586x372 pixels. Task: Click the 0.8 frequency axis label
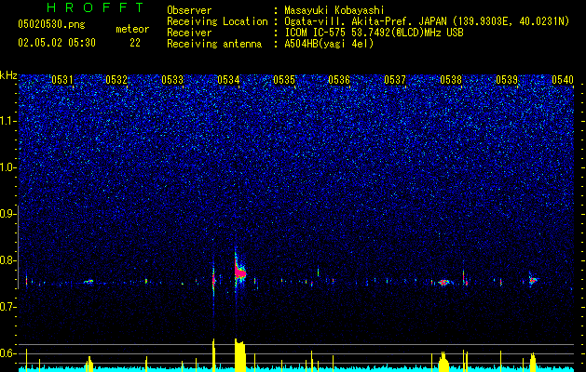7,260
